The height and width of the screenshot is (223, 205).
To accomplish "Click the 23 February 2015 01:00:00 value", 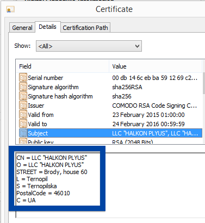I will pyautogui.click(x=148, y=115).
